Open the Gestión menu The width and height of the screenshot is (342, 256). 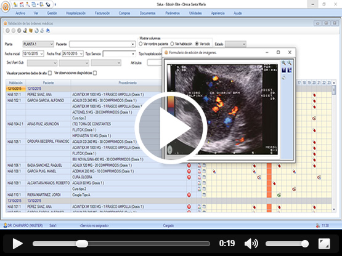[x=52, y=13]
